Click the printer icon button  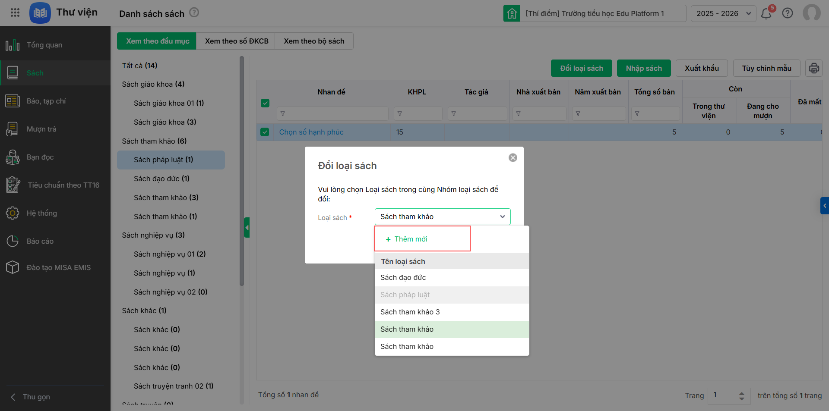click(x=813, y=68)
